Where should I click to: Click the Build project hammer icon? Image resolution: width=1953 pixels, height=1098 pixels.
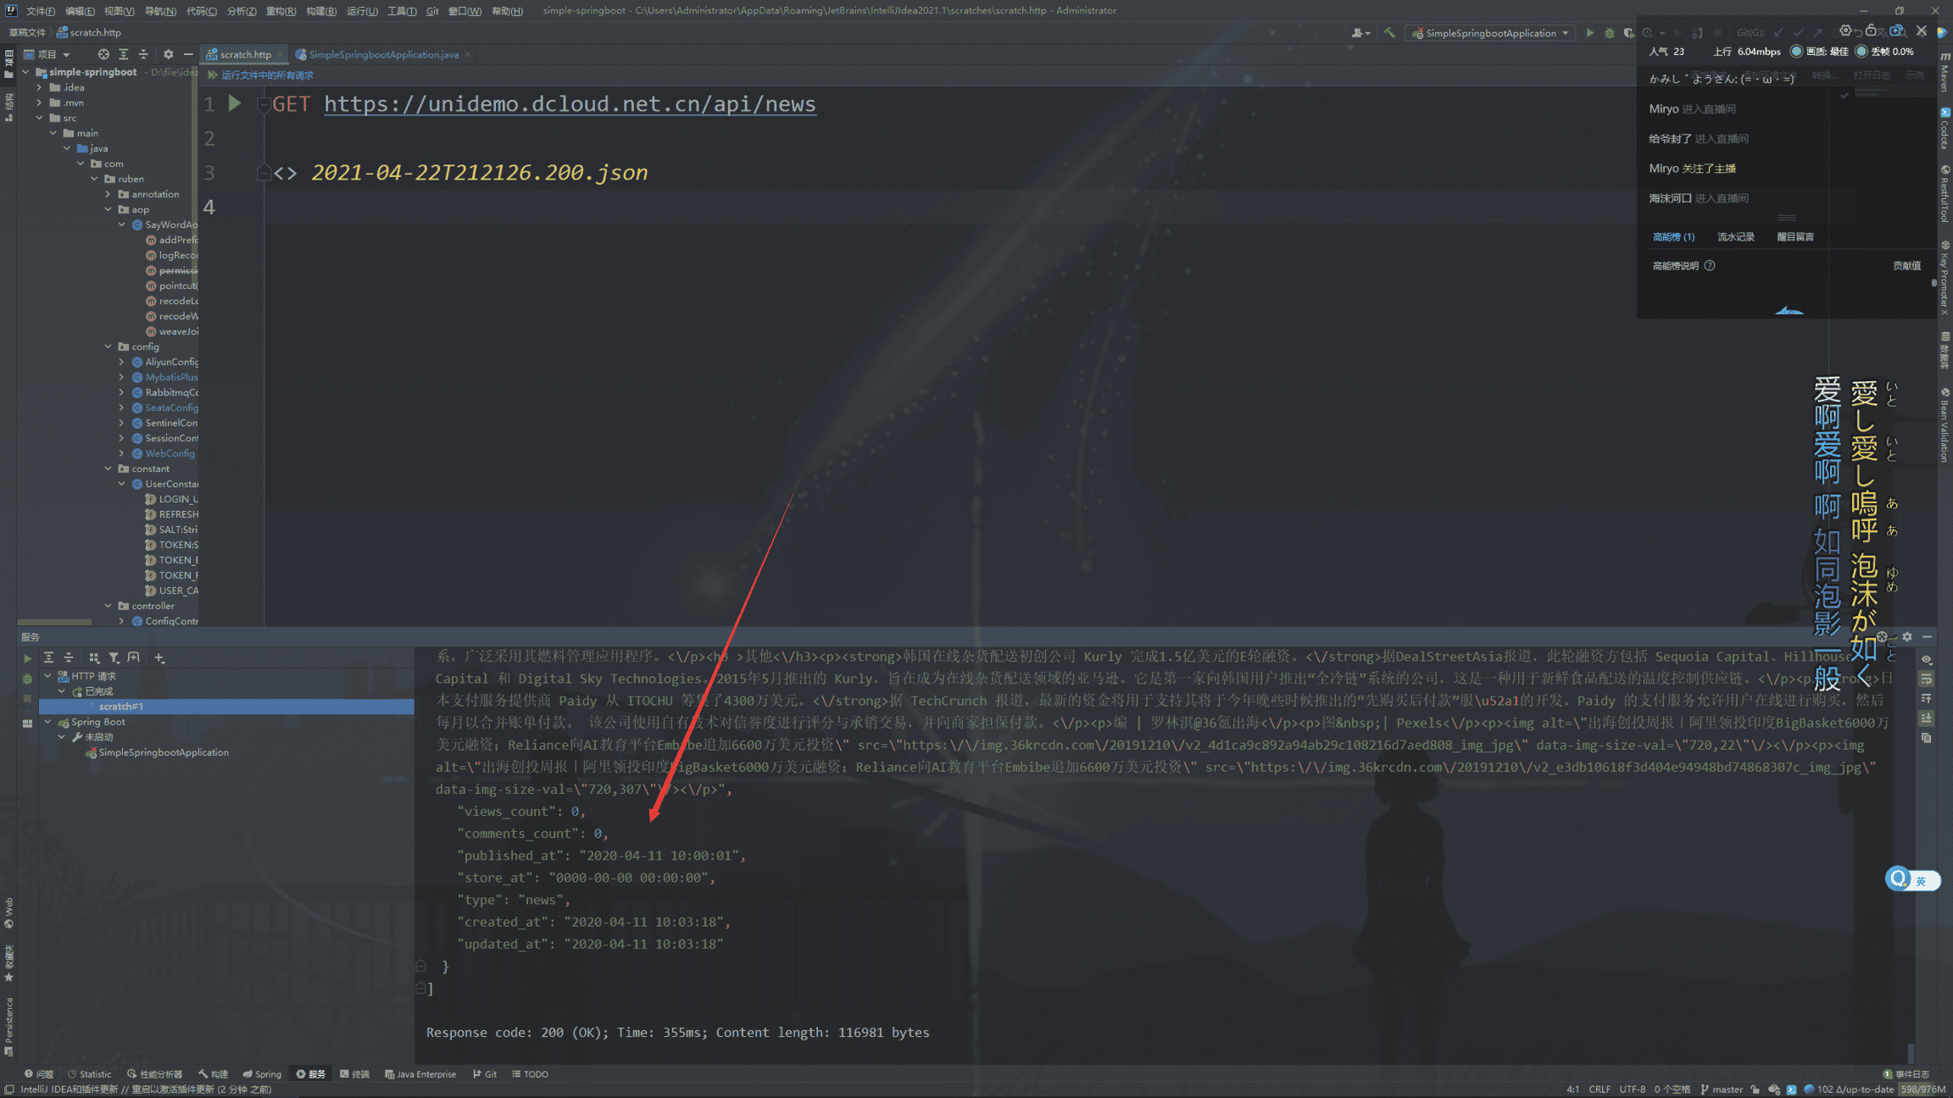tap(1389, 33)
